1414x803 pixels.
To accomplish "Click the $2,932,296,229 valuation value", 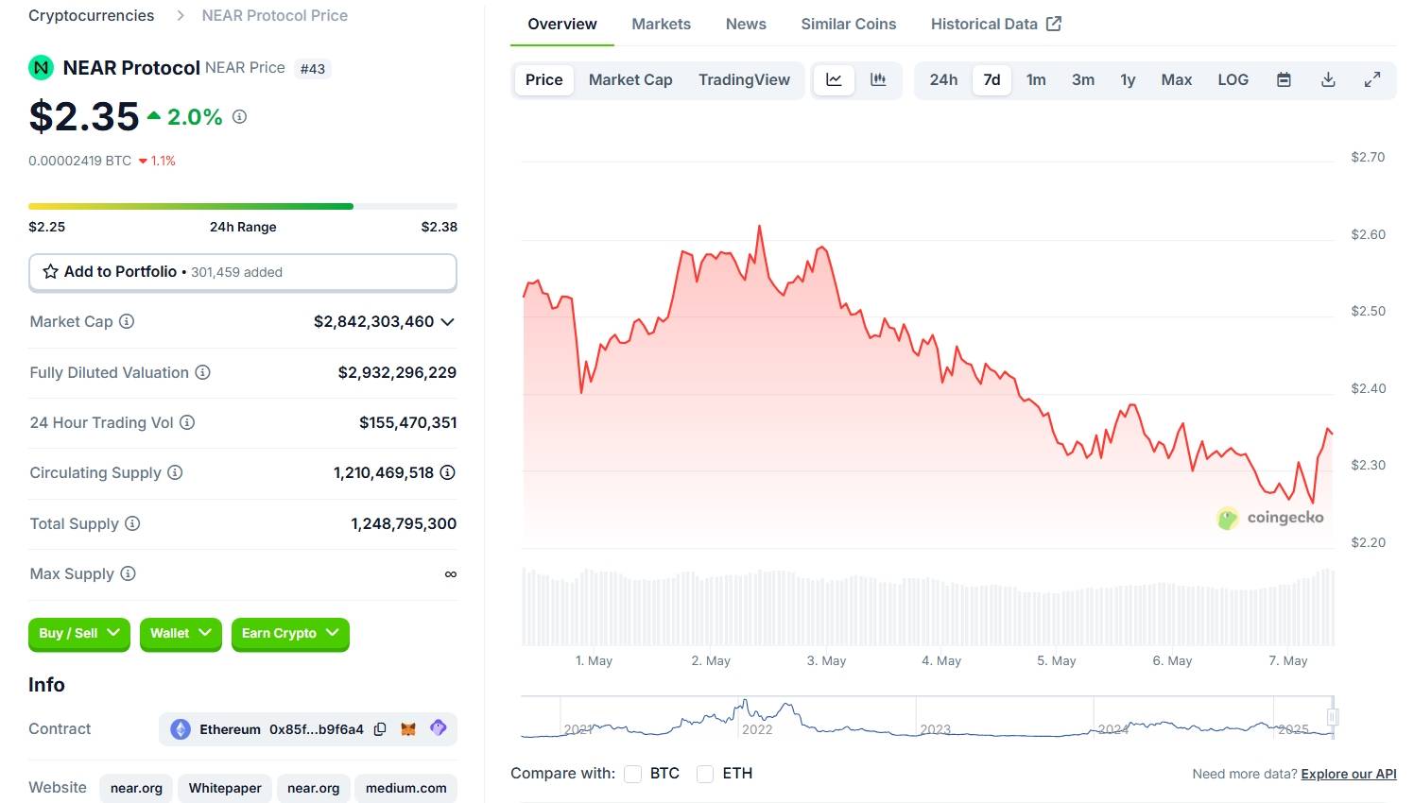I will 397,372.
